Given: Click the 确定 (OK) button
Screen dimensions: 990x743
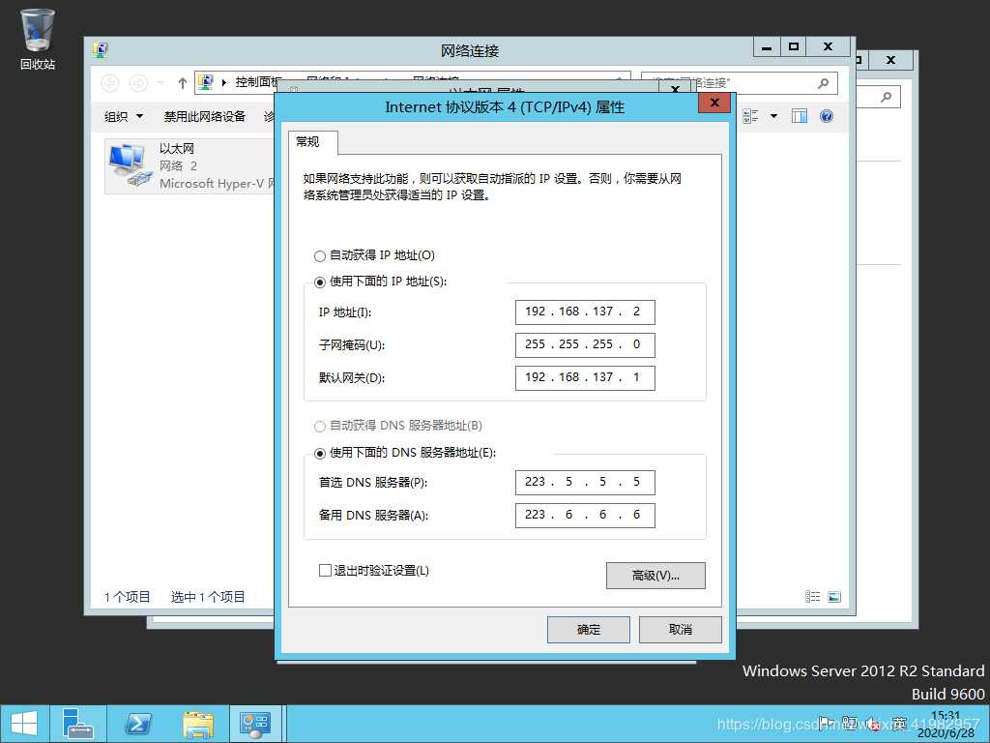Looking at the screenshot, I should 589,629.
